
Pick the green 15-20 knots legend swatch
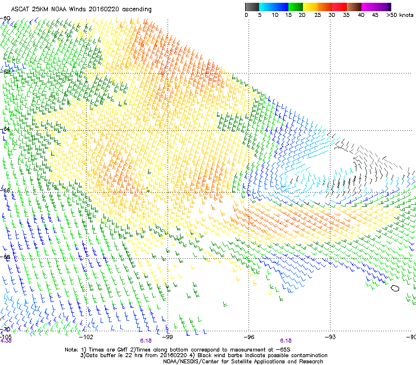[x=296, y=7]
